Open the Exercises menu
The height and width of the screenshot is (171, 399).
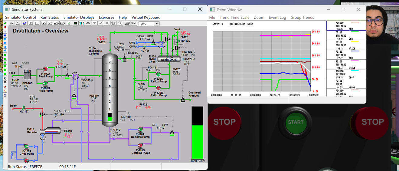pyautogui.click(x=106, y=17)
